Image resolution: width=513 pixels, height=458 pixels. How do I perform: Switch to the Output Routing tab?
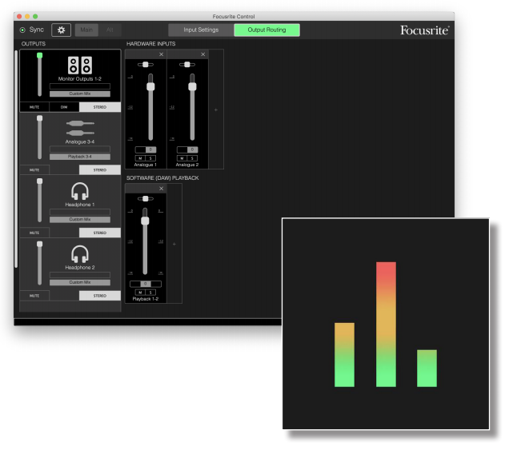pos(267,30)
